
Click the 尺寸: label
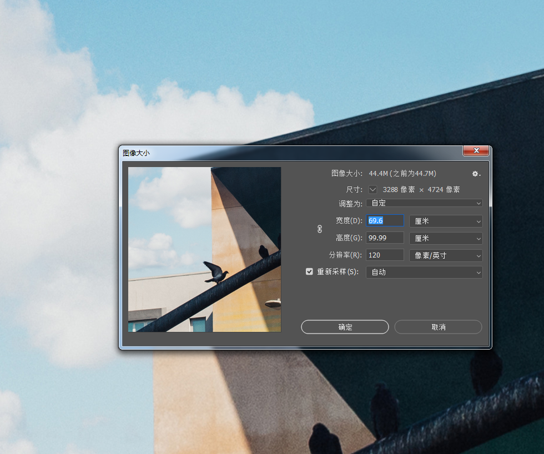point(354,189)
